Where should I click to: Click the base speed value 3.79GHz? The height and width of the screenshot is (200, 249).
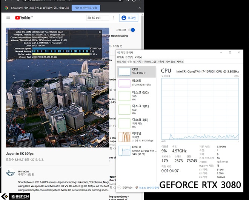click(x=221, y=146)
